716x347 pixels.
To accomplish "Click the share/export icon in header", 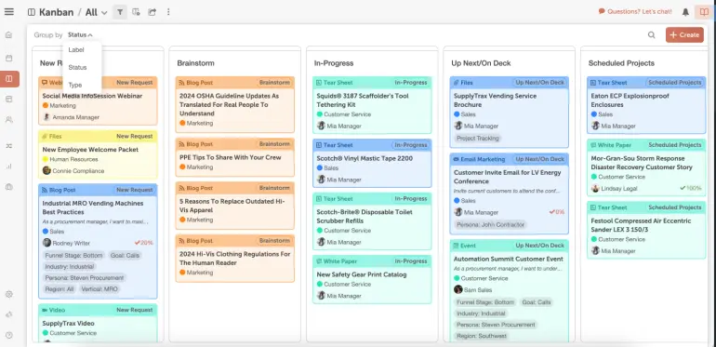I will click(x=152, y=12).
